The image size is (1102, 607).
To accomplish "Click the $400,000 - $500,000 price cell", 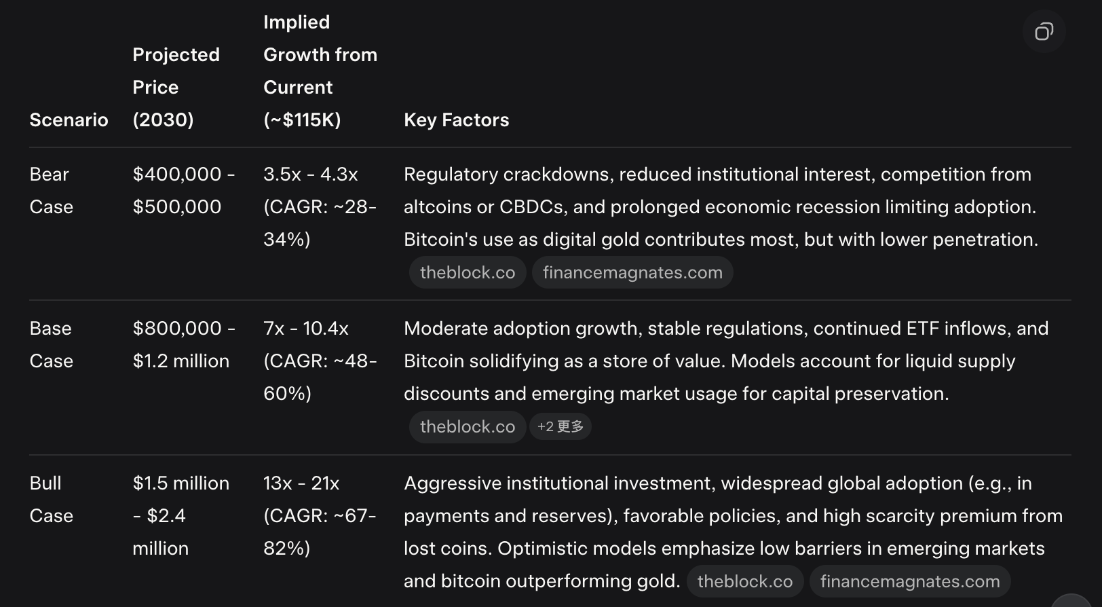I will pyautogui.click(x=184, y=190).
